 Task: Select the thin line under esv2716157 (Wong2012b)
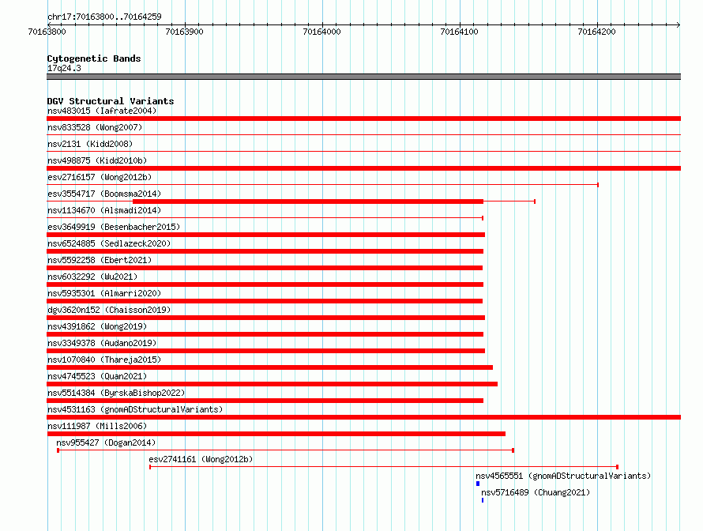[323, 185]
